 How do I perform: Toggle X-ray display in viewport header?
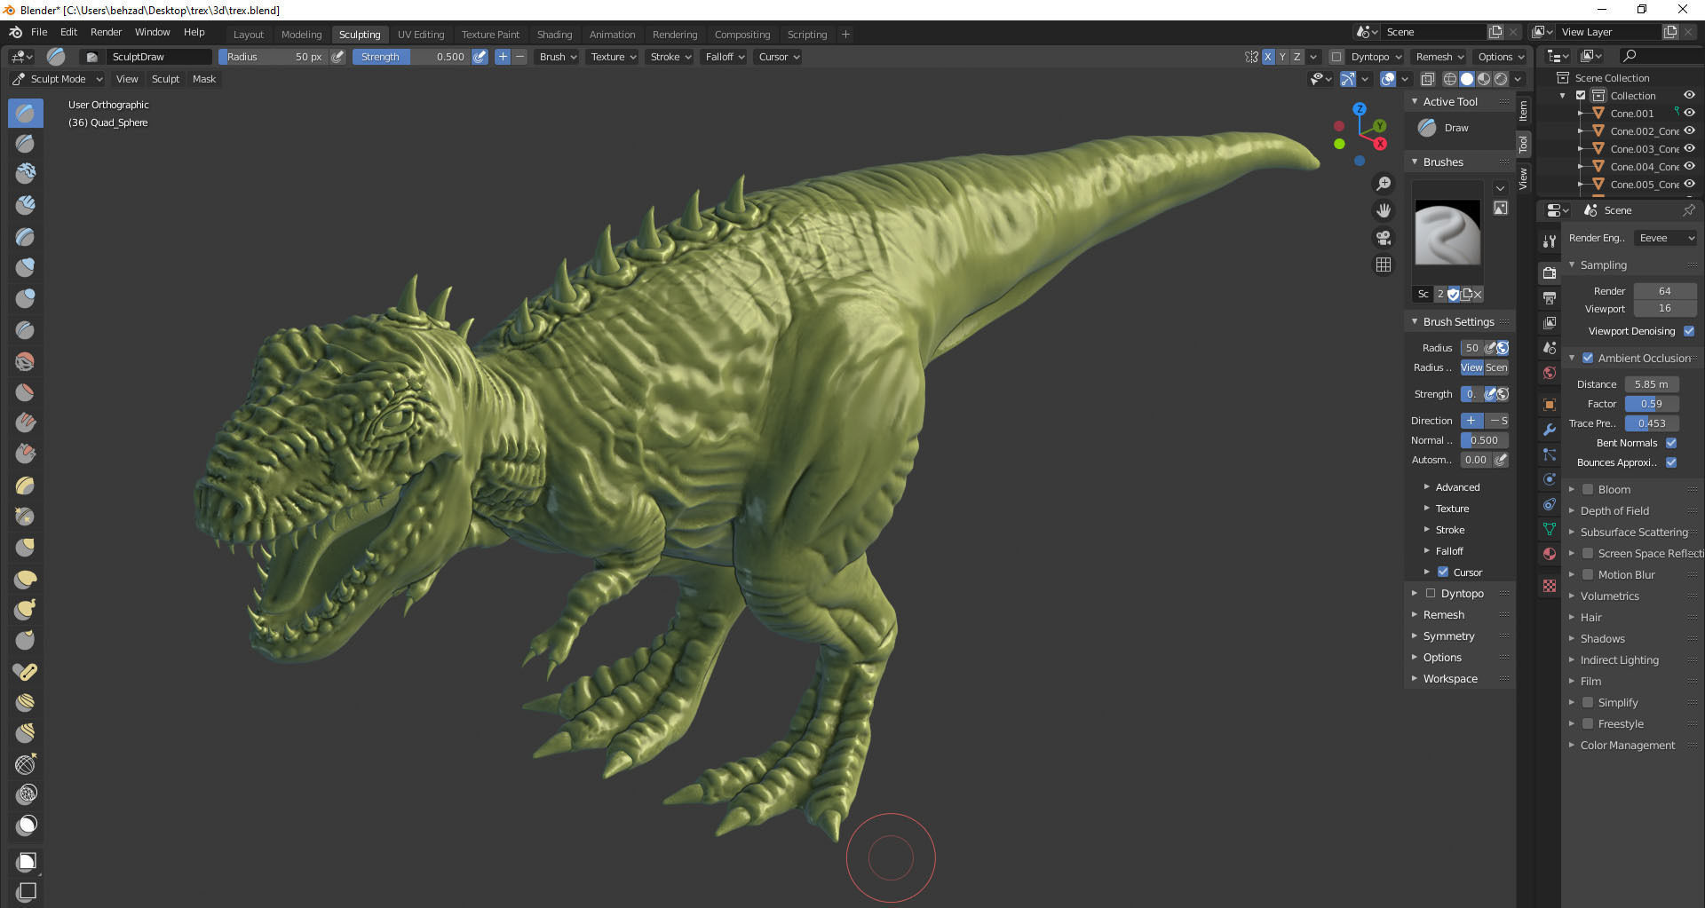pyautogui.click(x=1427, y=79)
